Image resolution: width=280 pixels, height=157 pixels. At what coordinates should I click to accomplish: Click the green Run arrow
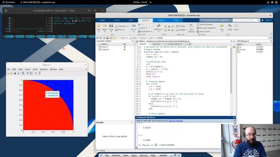click(222, 26)
